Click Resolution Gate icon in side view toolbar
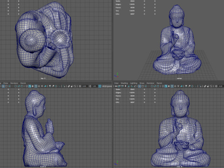224x168 pixels. 9,86
